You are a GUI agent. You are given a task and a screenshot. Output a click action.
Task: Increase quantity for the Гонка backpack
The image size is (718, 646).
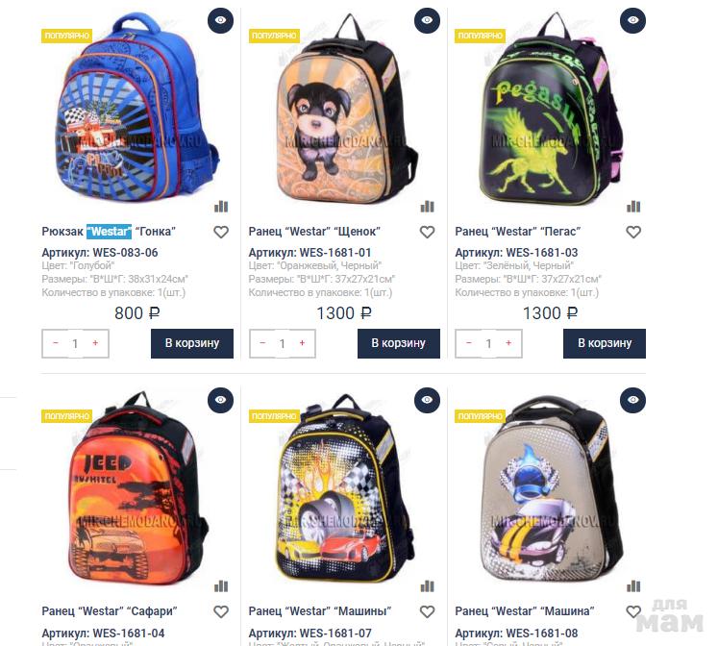pyautogui.click(x=95, y=343)
